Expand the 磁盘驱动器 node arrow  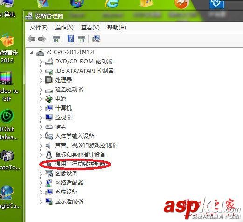pos(41,90)
